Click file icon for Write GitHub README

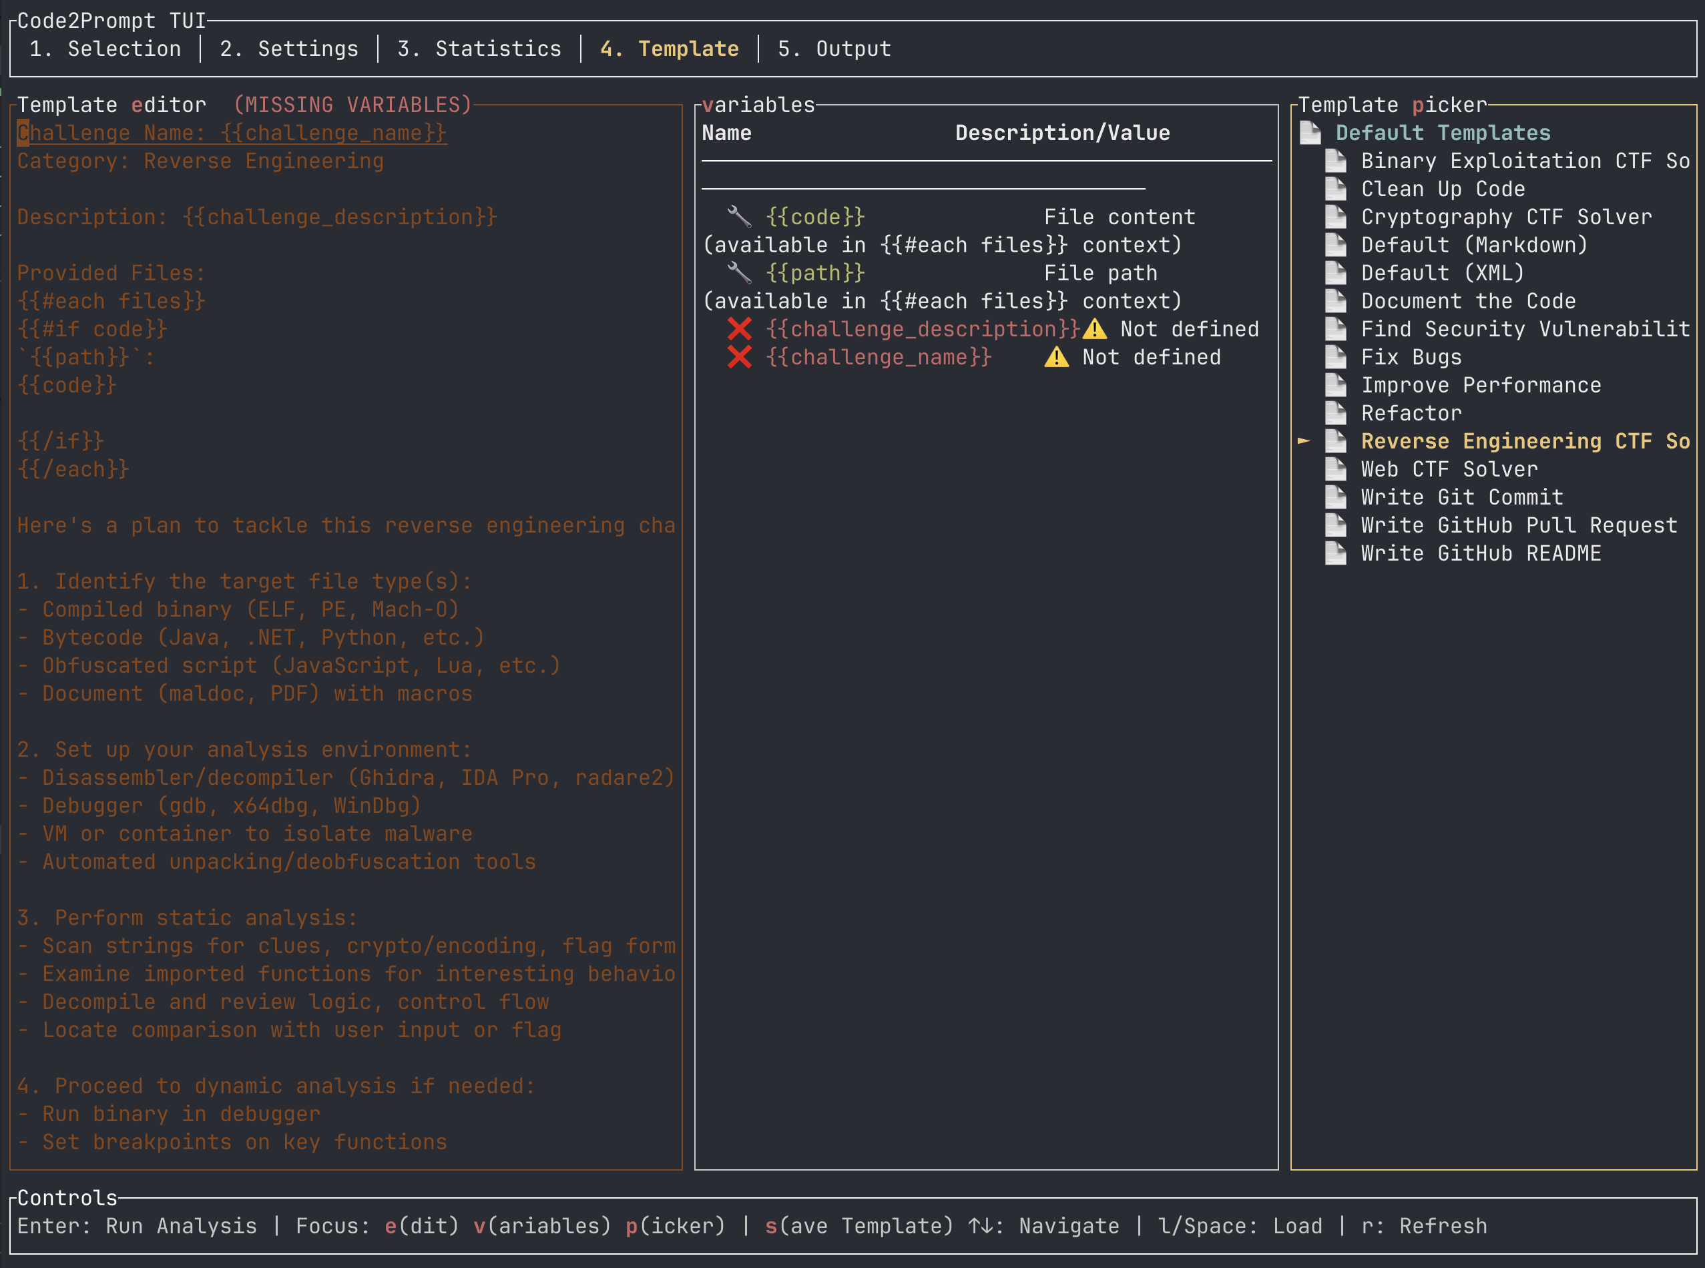tap(1336, 553)
